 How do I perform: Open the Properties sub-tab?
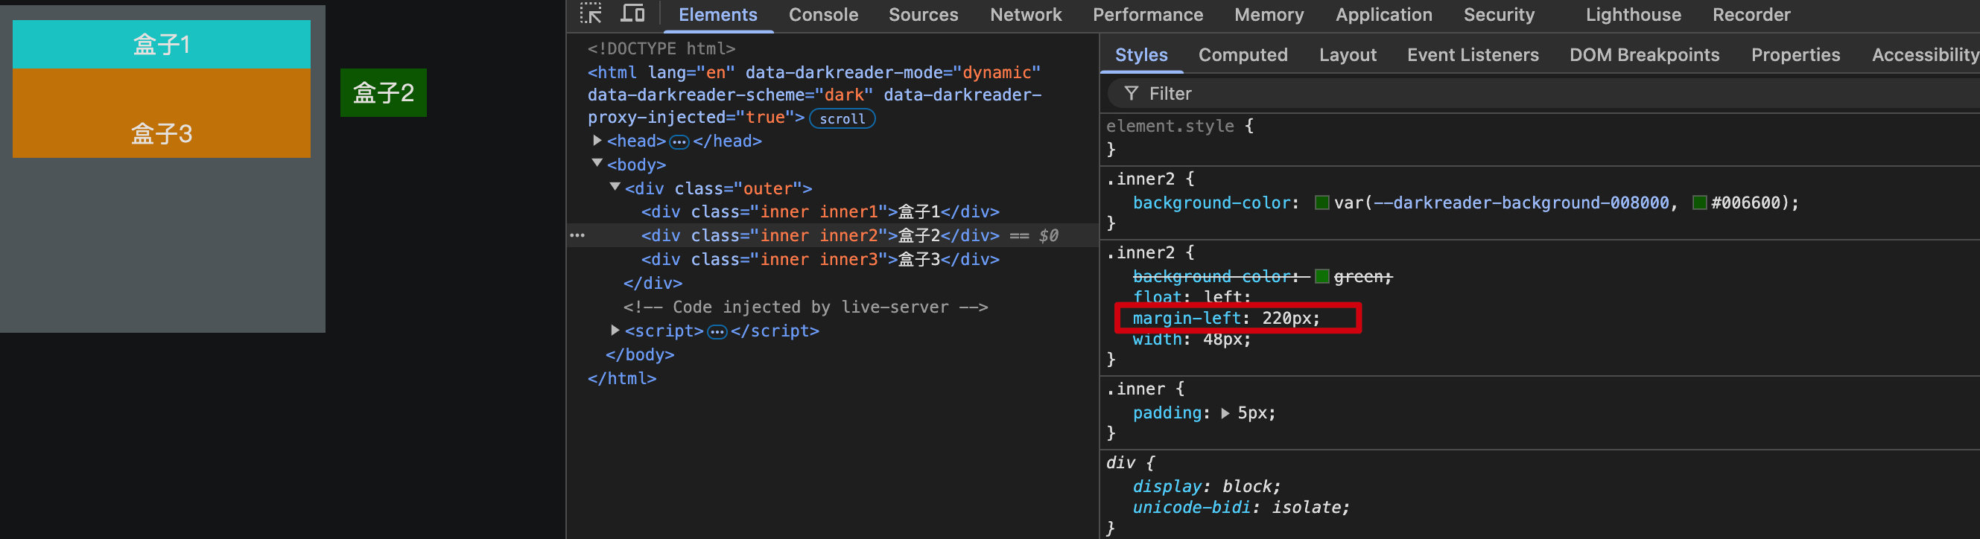tap(1795, 55)
